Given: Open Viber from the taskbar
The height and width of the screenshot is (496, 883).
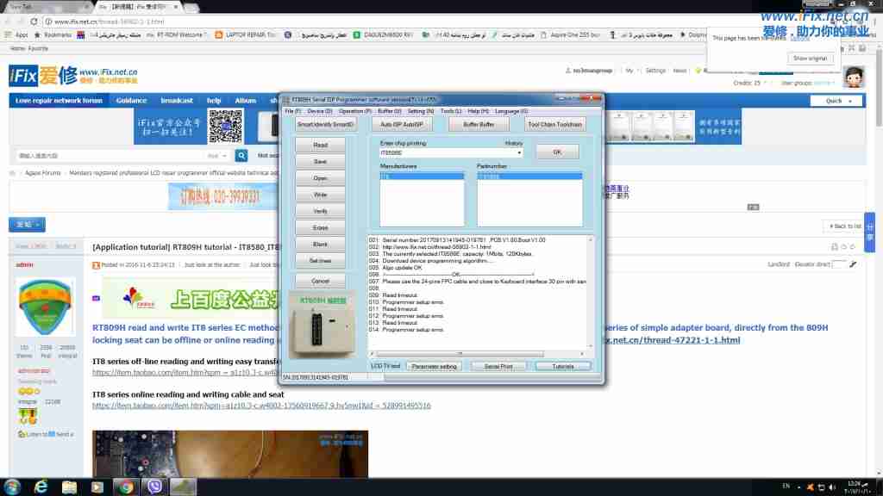Looking at the screenshot, I should pos(155,487).
